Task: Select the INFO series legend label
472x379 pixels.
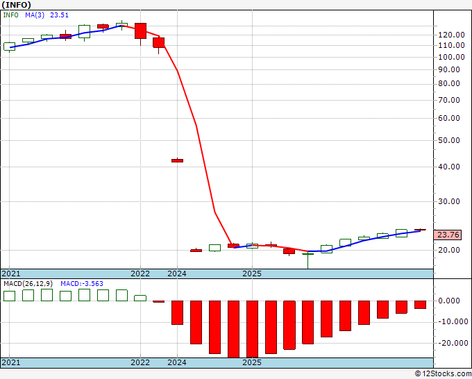Action: [x=10, y=15]
